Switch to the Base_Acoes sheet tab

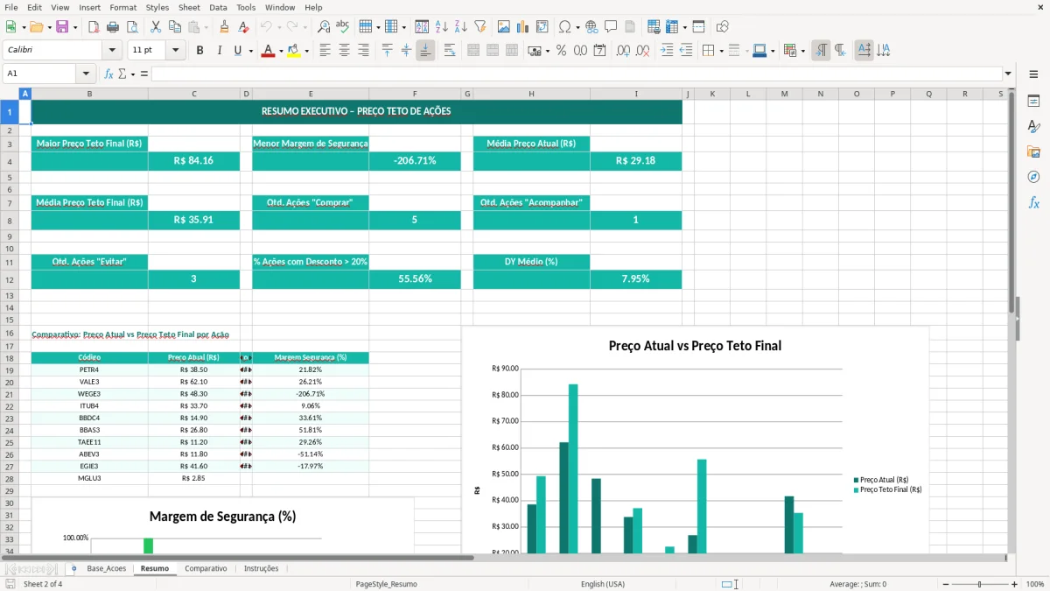click(107, 568)
